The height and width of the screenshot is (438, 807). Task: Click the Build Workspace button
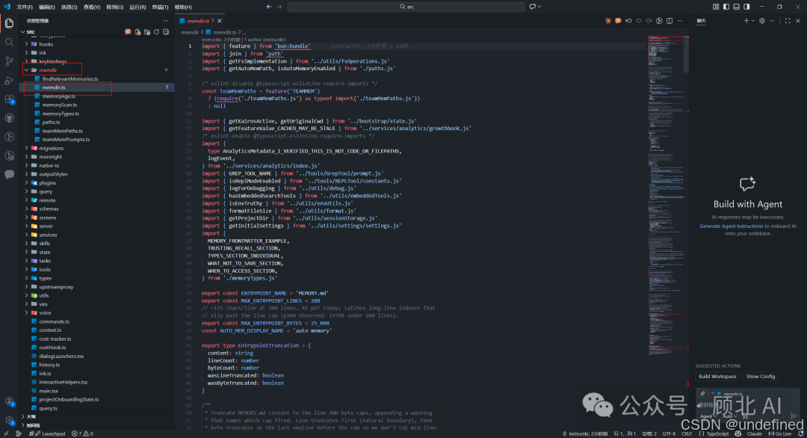tap(717, 377)
